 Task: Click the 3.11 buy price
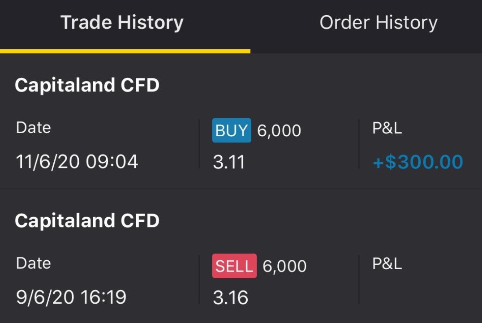(228, 162)
